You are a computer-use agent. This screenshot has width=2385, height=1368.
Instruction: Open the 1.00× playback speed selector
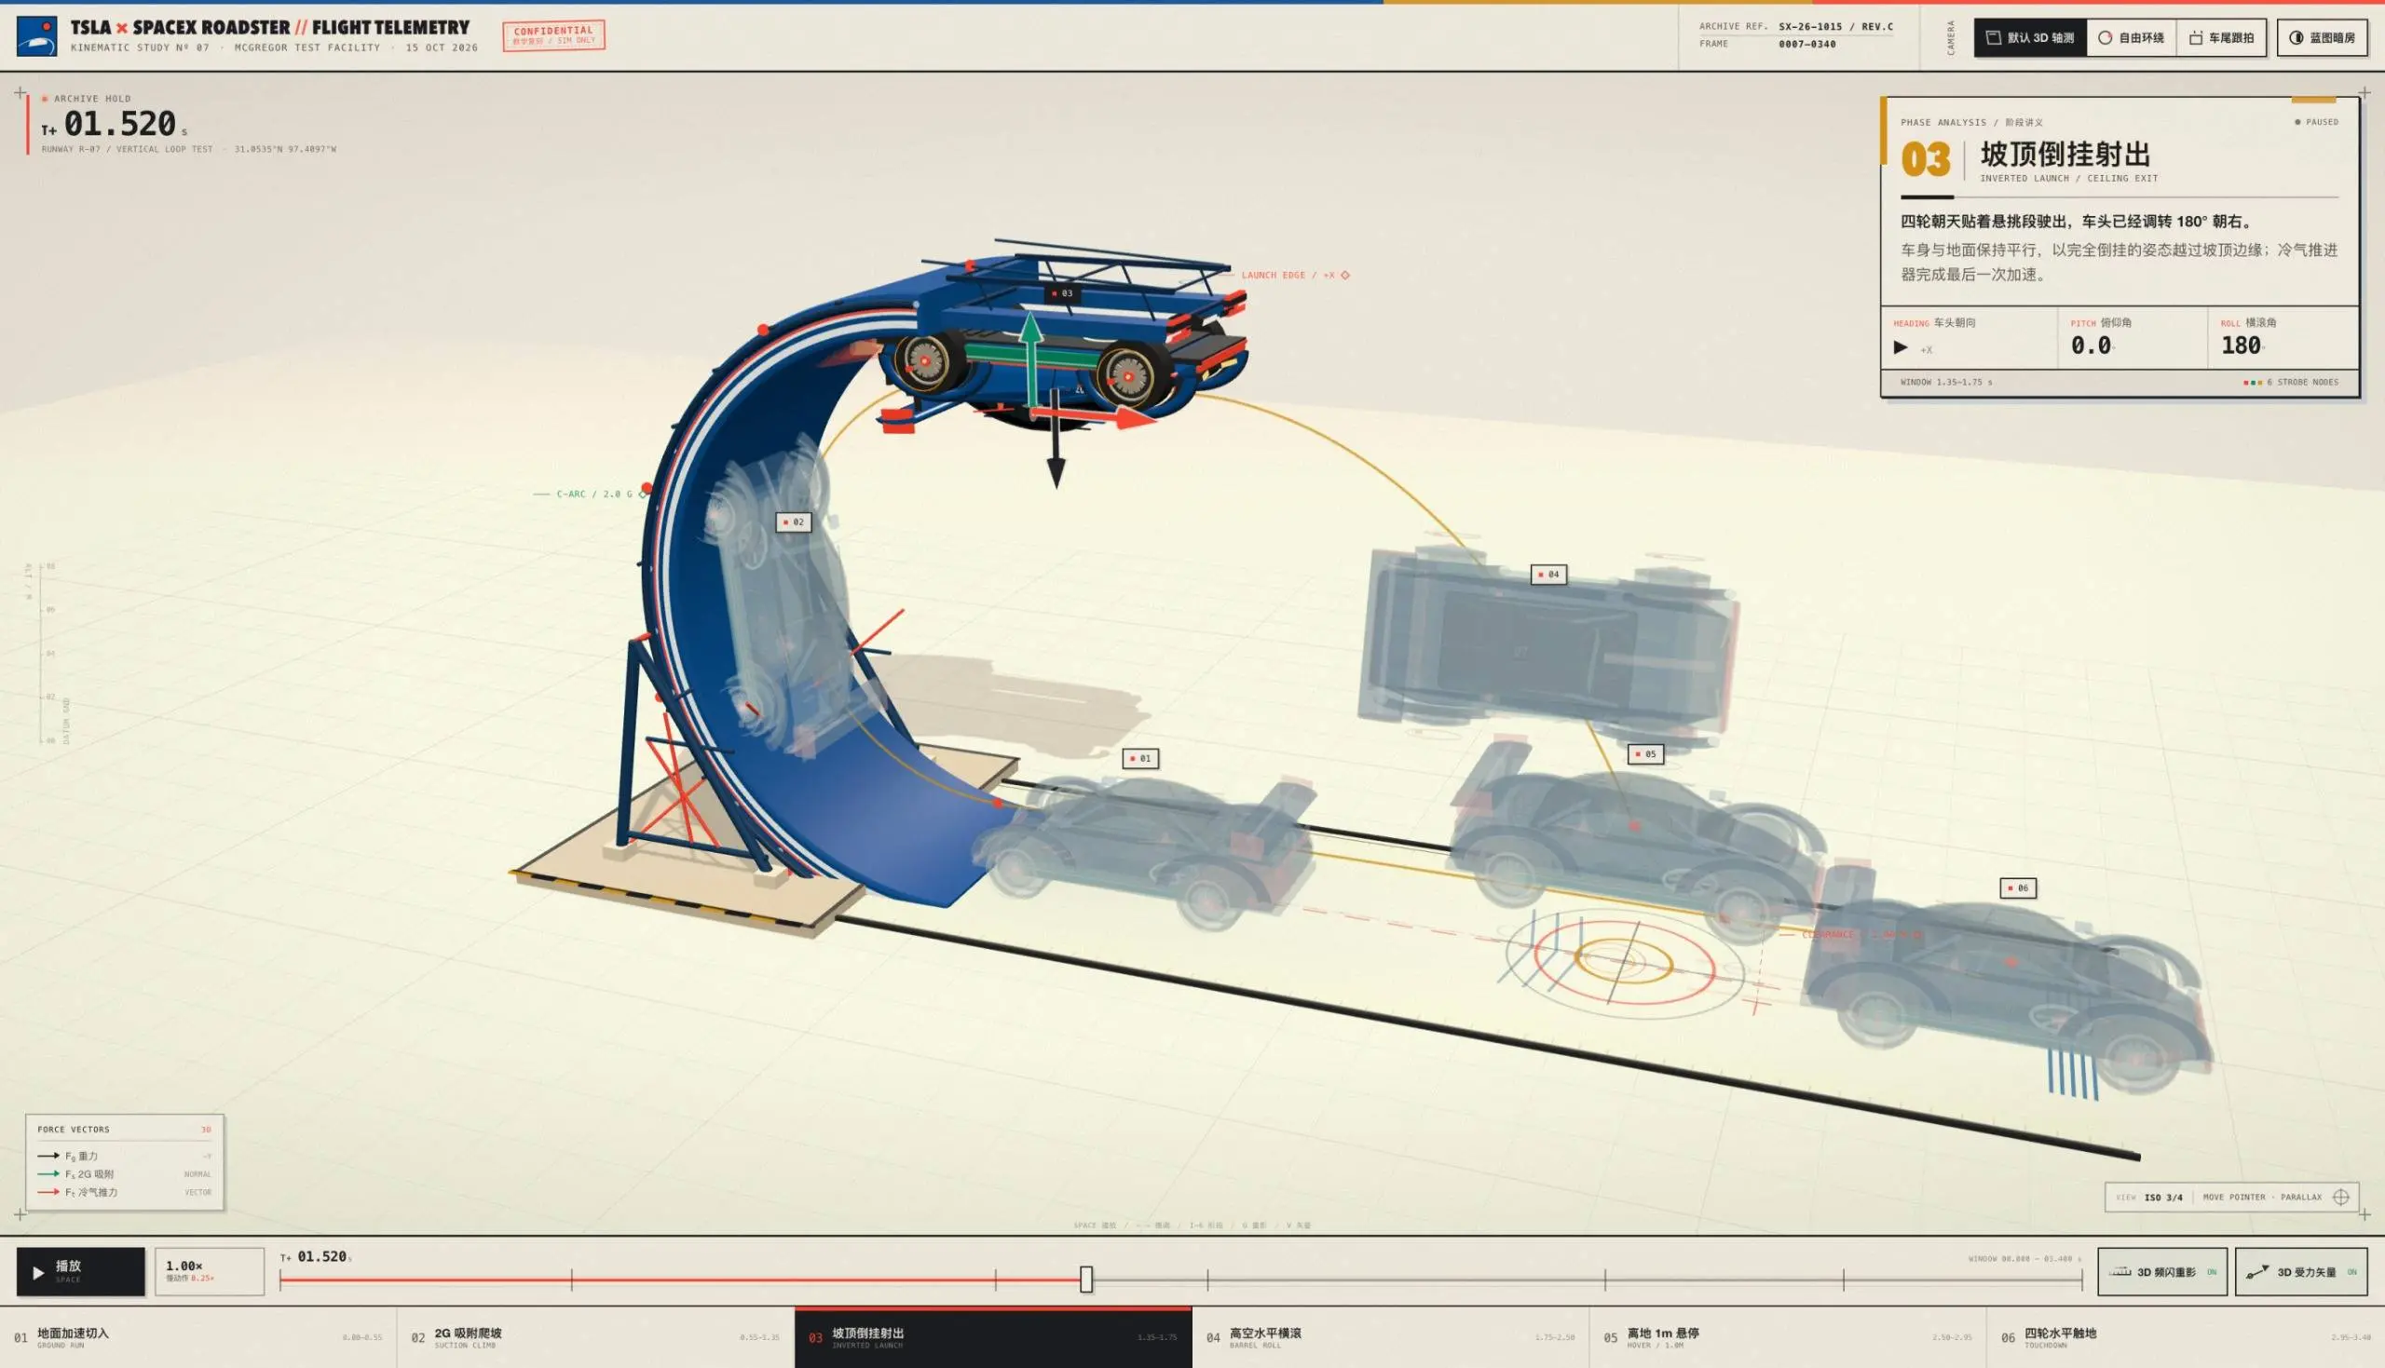(x=210, y=1271)
